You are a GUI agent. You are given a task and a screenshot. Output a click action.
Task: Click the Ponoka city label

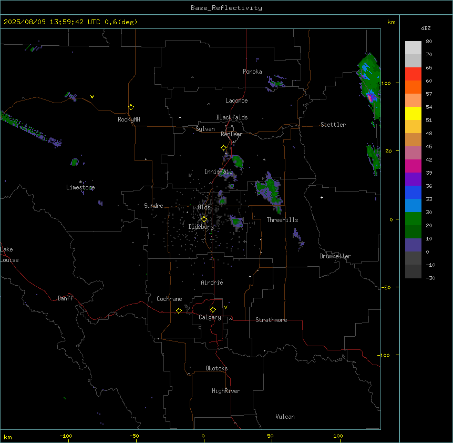[252, 72]
